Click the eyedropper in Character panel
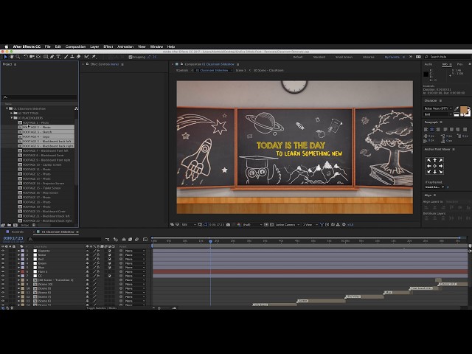The height and width of the screenshot is (354, 472). (457, 108)
